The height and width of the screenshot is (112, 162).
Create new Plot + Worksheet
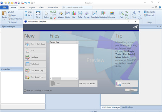coord(35,44)
